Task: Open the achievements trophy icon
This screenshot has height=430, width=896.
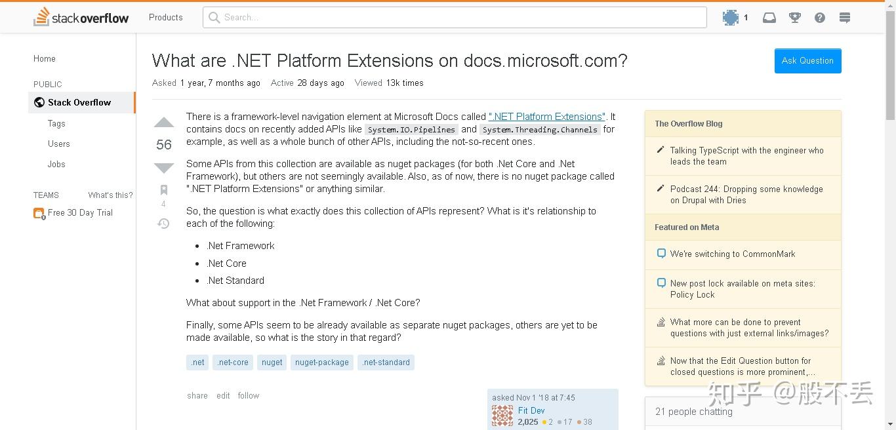Action: pyautogui.click(x=795, y=18)
